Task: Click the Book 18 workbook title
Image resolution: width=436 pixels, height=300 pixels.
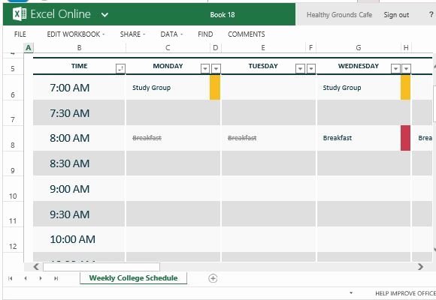Action: click(x=223, y=15)
